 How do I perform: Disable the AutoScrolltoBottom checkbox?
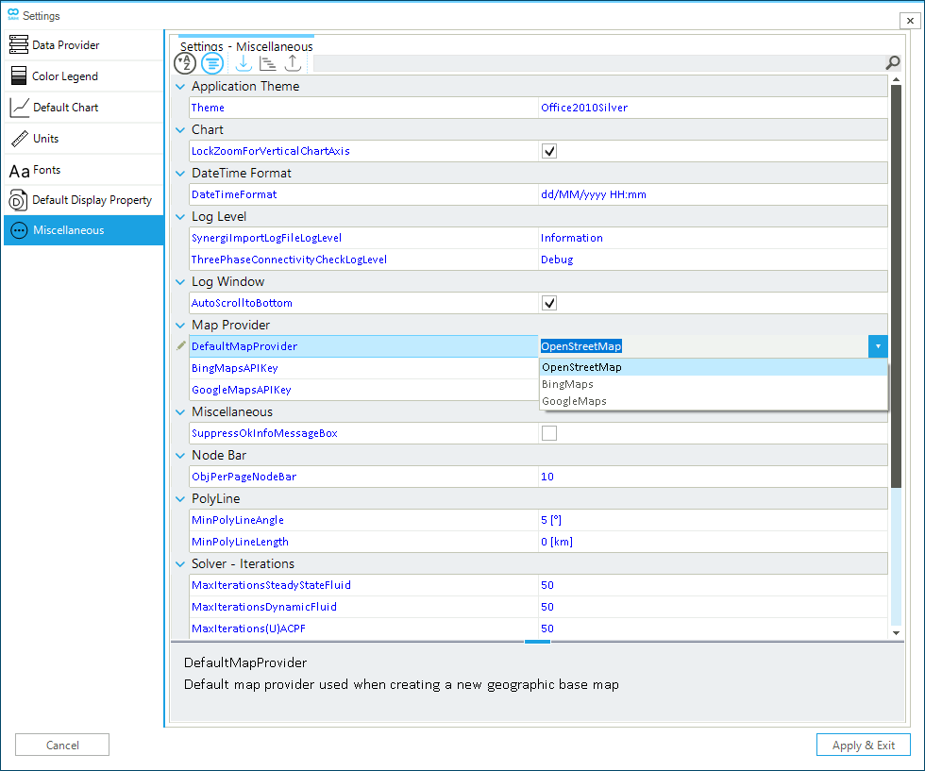548,303
